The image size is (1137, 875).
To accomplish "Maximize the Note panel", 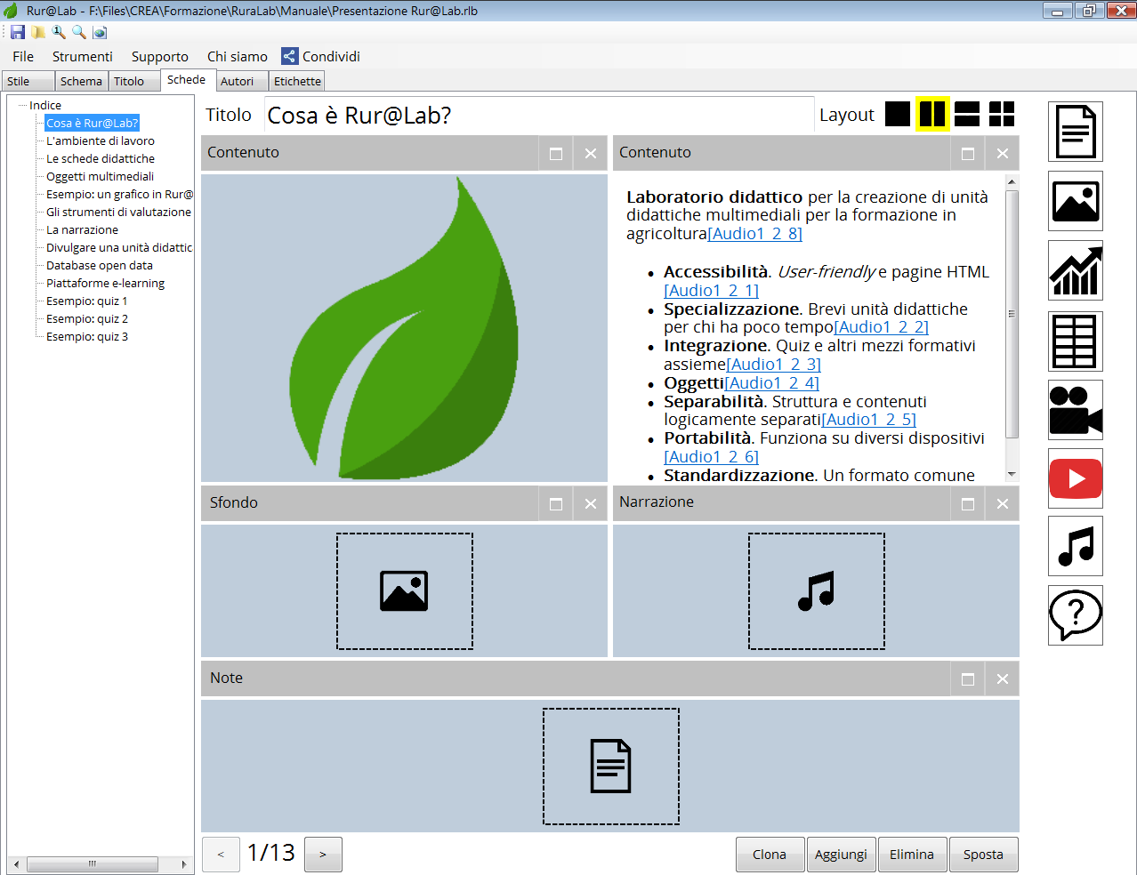I will [x=968, y=678].
